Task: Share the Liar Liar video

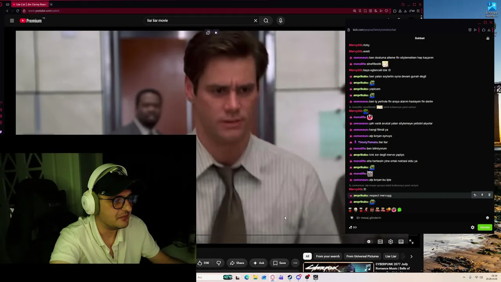Action: pyautogui.click(x=237, y=263)
